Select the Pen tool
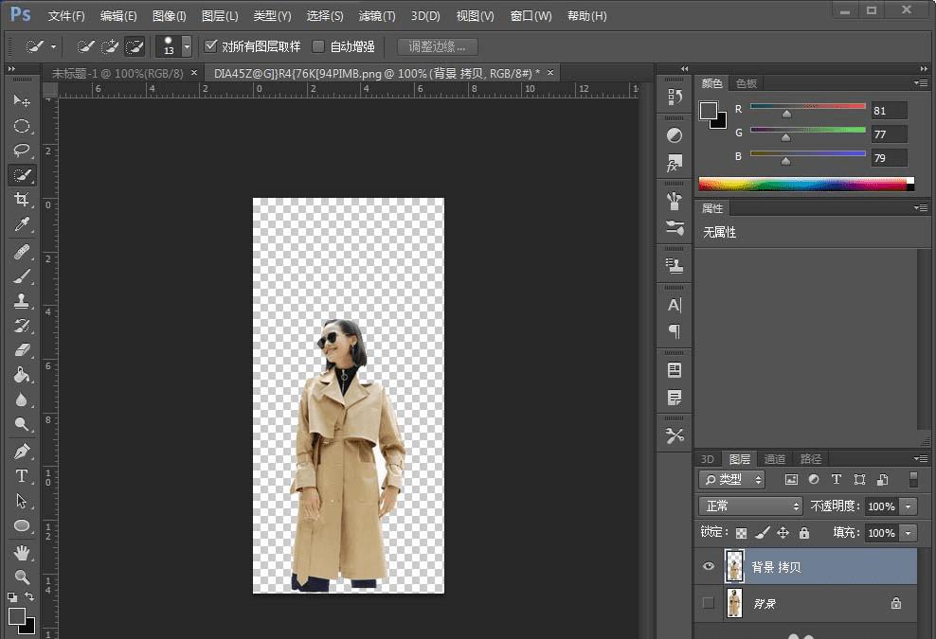936x639 pixels. (21, 452)
